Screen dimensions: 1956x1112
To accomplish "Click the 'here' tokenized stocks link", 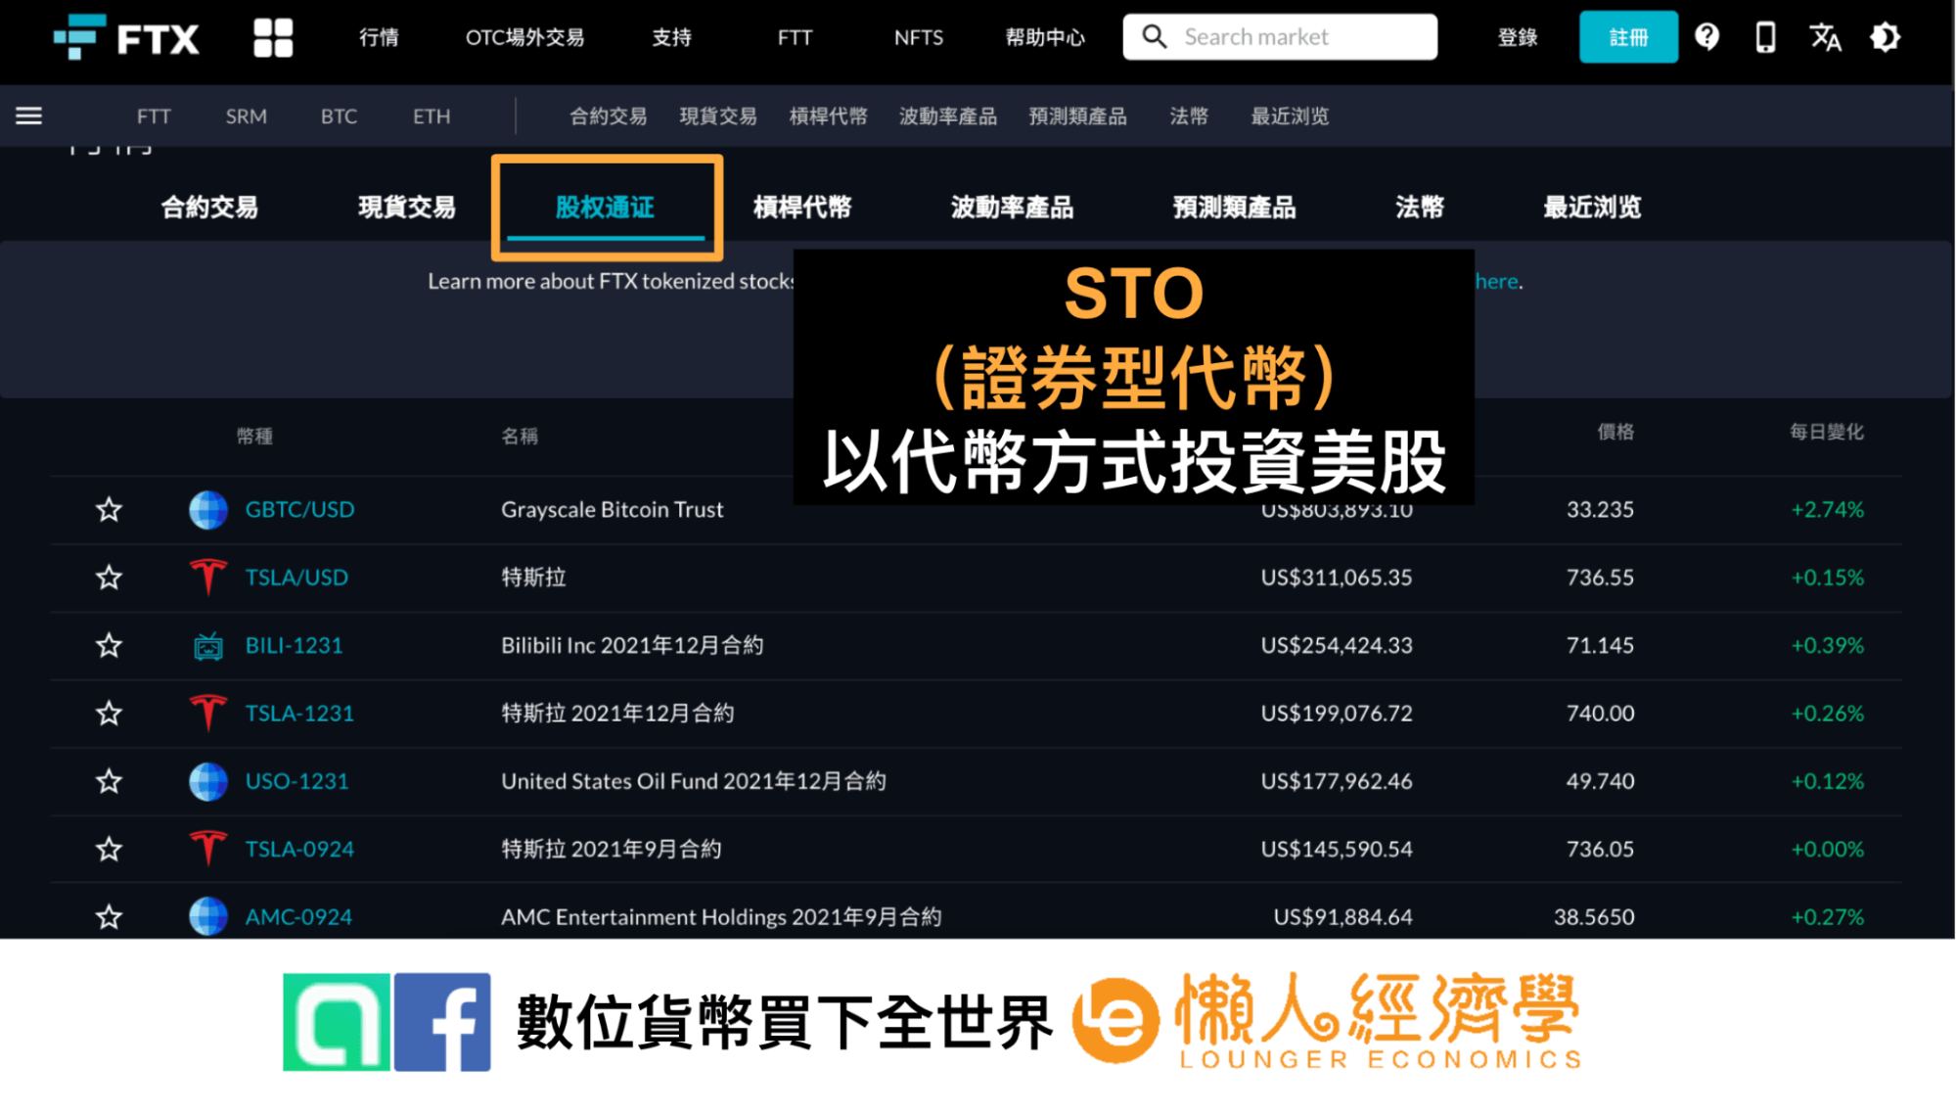I will (x=1497, y=282).
